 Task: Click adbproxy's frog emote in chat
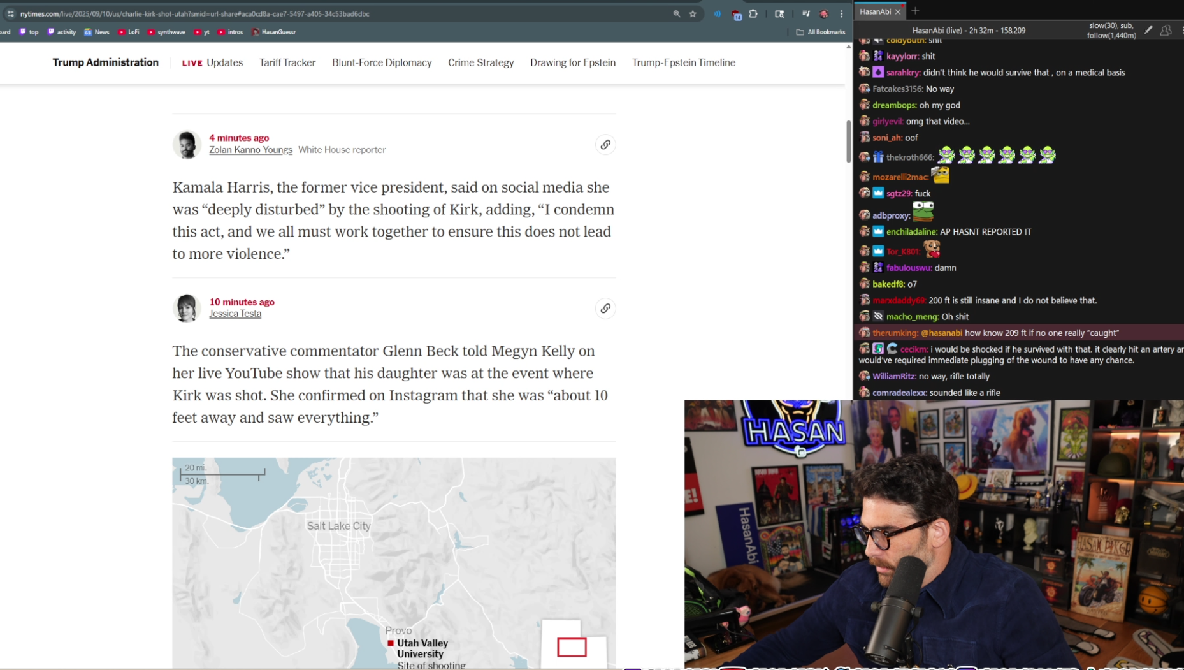click(923, 211)
